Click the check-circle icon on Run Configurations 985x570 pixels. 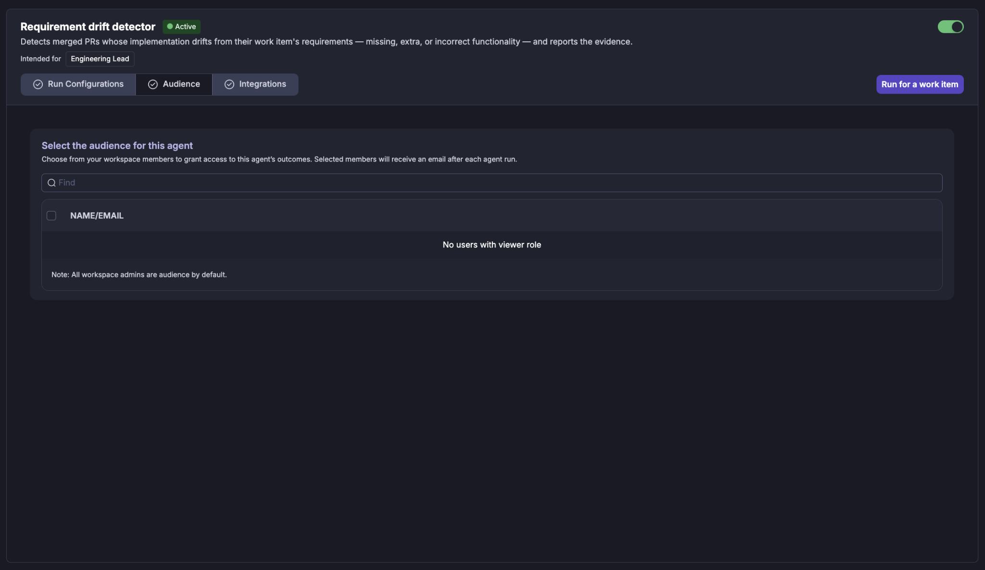pos(38,85)
